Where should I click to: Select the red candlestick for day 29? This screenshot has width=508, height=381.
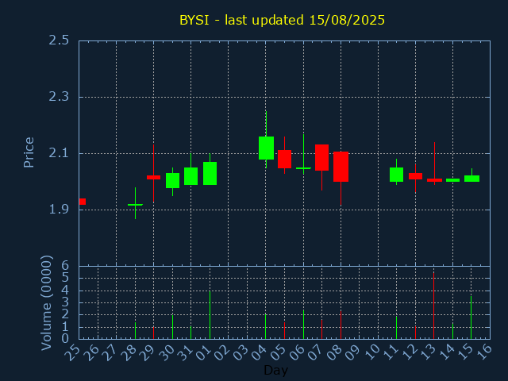[x=153, y=177]
